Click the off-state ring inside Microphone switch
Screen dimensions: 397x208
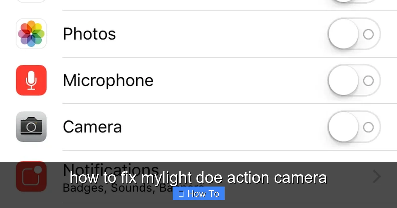point(368,81)
